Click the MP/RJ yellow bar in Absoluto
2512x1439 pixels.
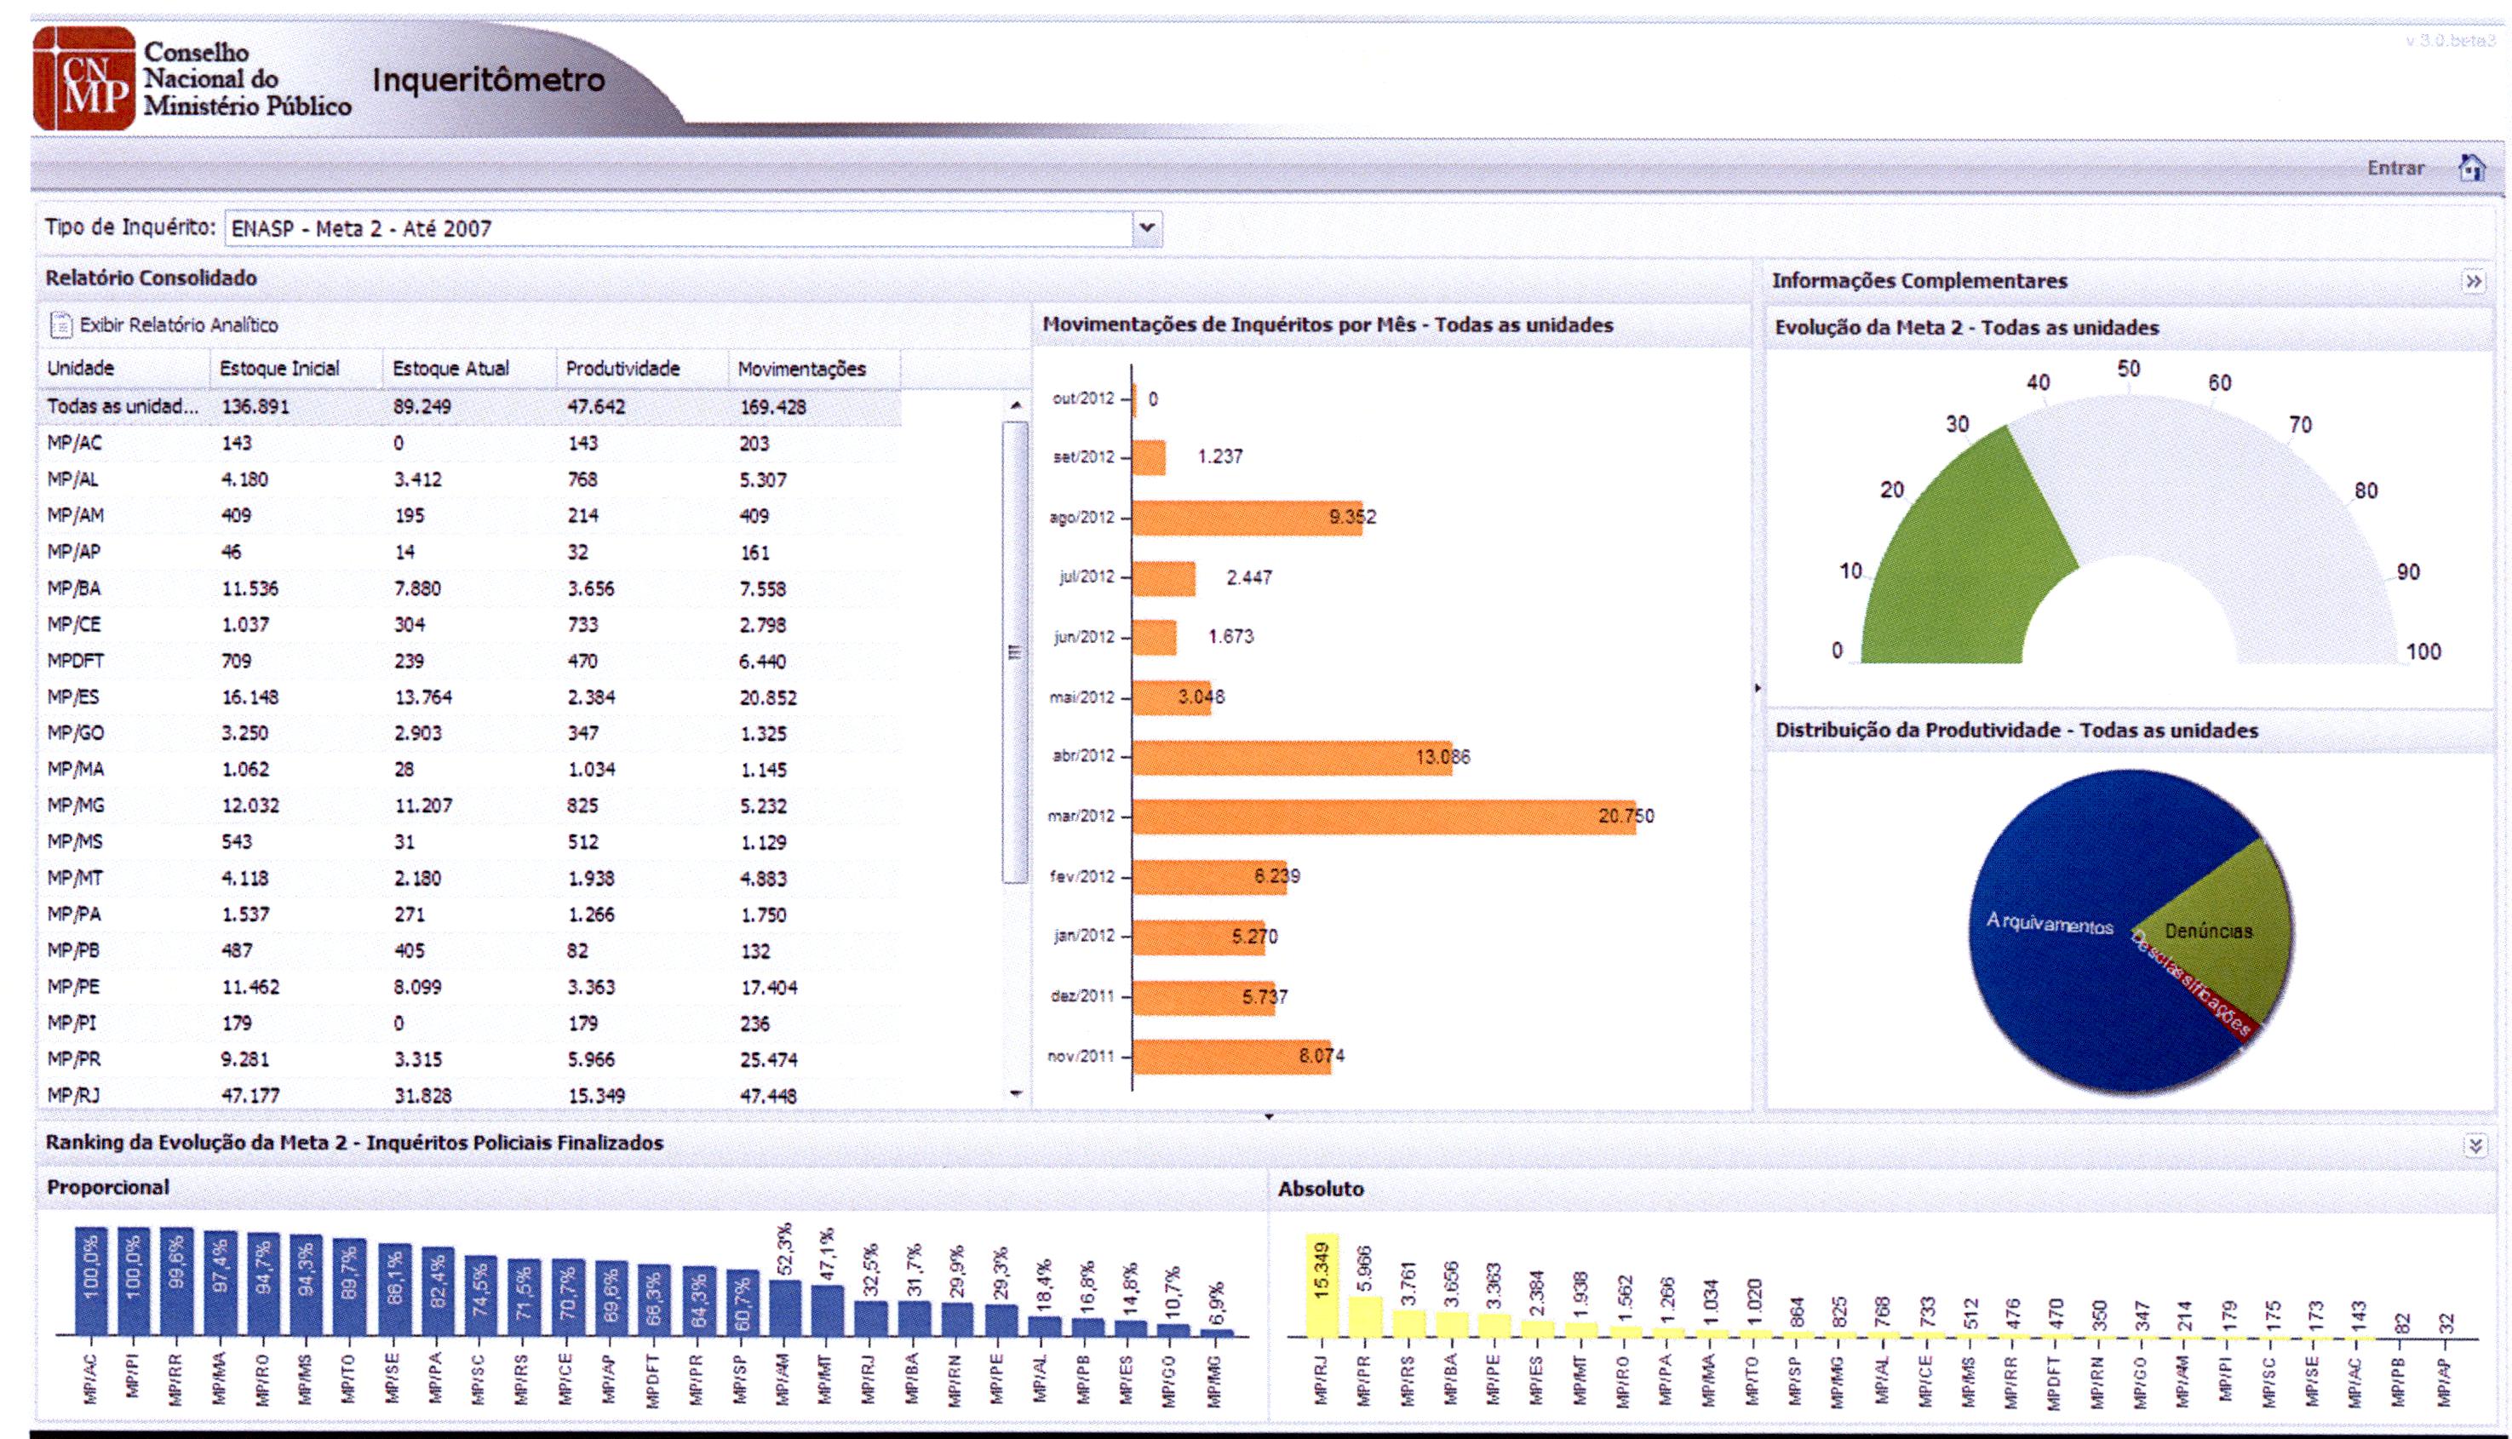1322,1285
